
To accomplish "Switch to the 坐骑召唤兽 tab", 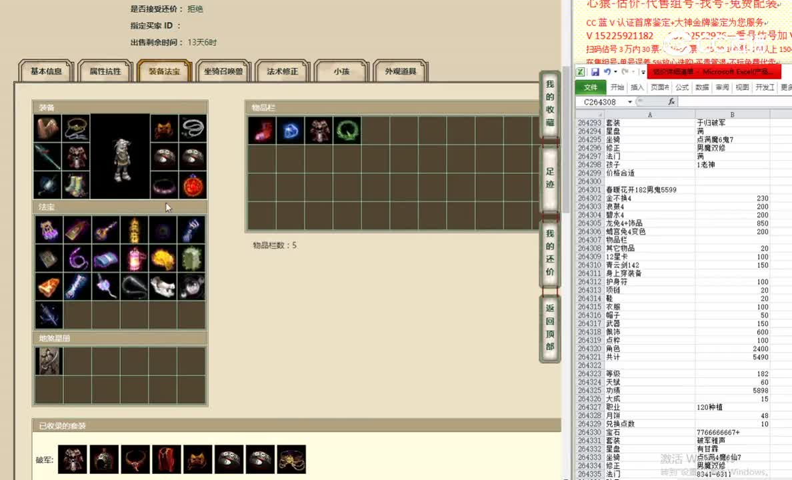I will click(x=223, y=71).
